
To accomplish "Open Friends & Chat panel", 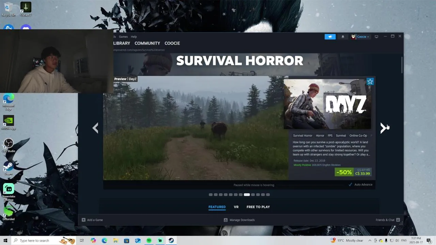I will (x=388, y=220).
